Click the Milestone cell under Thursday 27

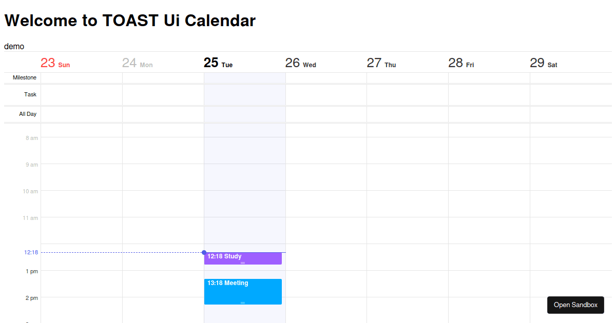407,77
